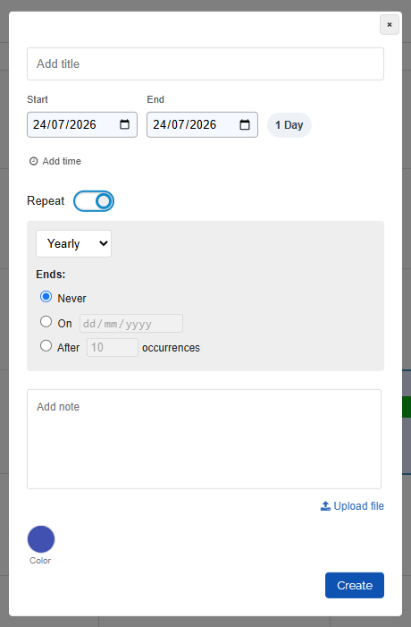The height and width of the screenshot is (627, 411).
Task: Click the occurrences count field showing 10
Action: pyautogui.click(x=113, y=348)
